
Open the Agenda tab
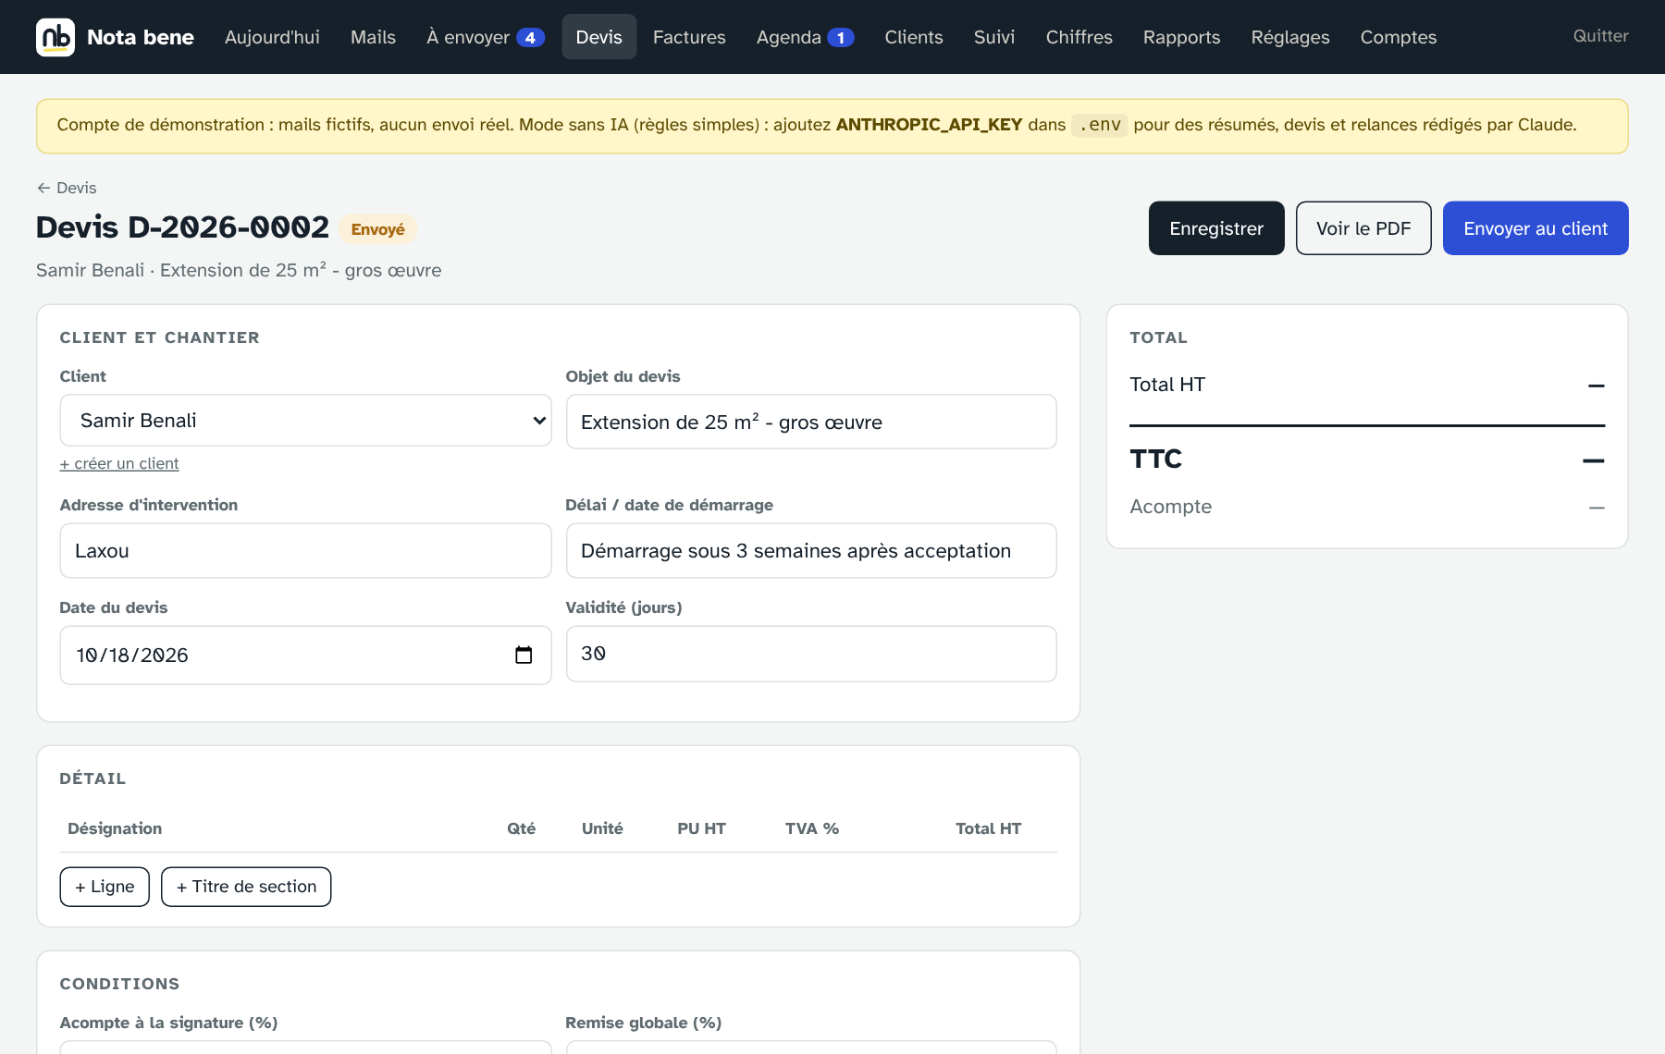point(805,37)
